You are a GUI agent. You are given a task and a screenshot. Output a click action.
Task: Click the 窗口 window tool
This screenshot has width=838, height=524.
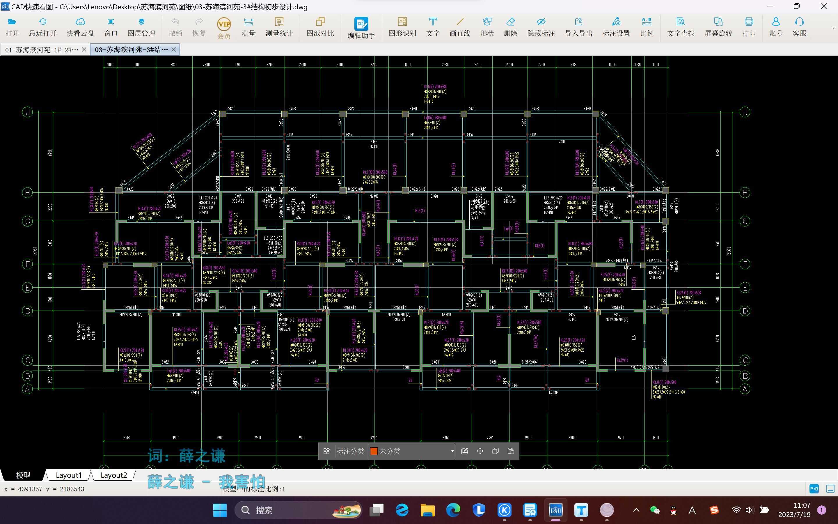[111, 27]
